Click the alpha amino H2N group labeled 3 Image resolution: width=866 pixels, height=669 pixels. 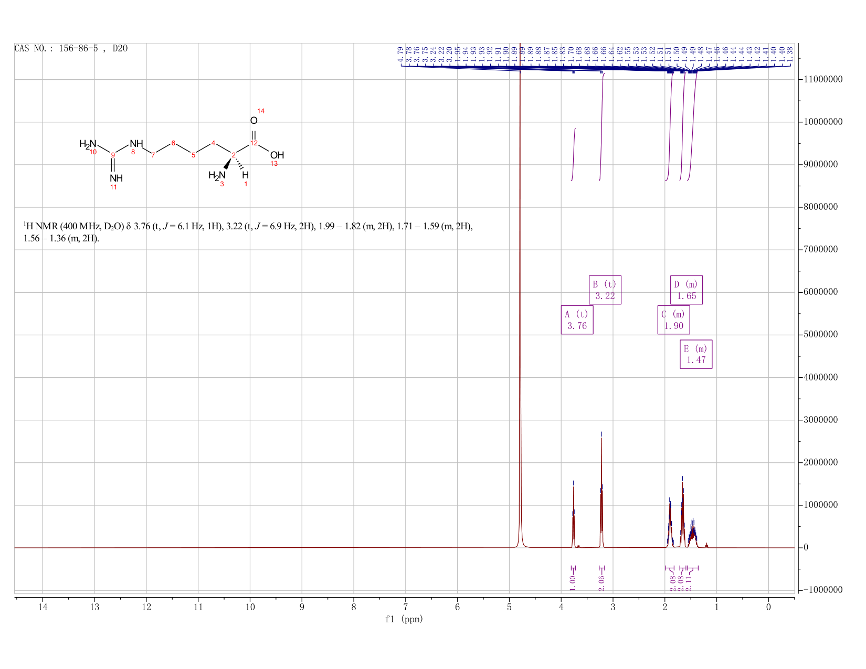(x=217, y=175)
